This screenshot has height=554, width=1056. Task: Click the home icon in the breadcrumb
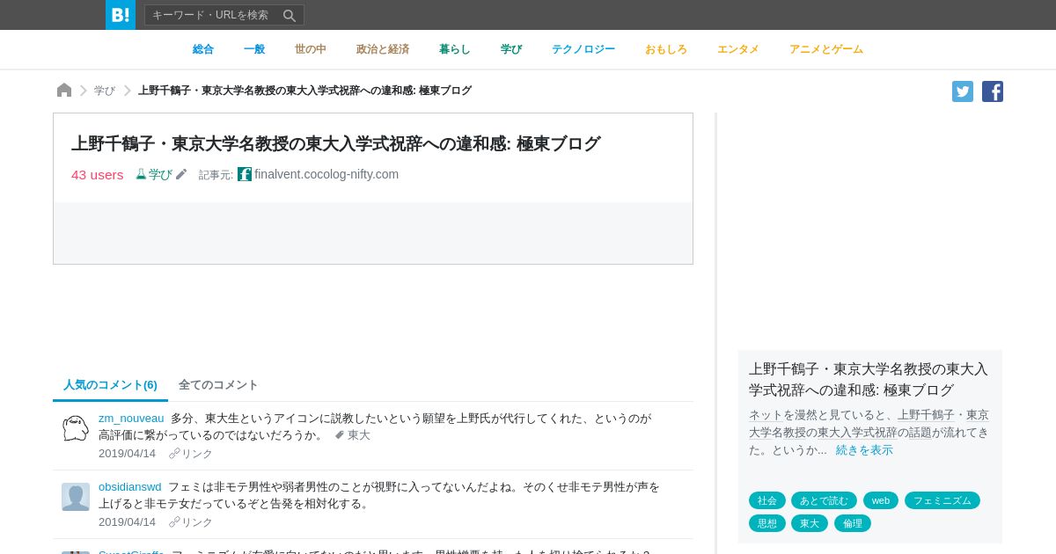click(64, 91)
